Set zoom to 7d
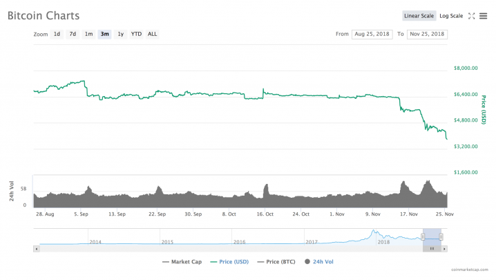Image resolution: width=496 pixels, height=280 pixels. tap(73, 34)
